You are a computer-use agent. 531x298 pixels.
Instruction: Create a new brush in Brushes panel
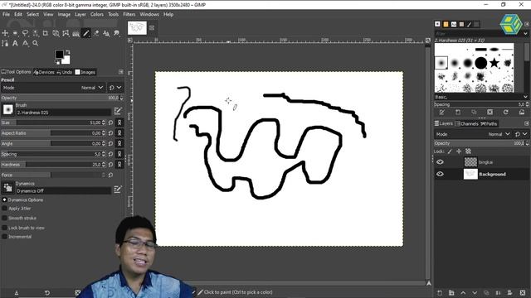[x=458, y=113]
